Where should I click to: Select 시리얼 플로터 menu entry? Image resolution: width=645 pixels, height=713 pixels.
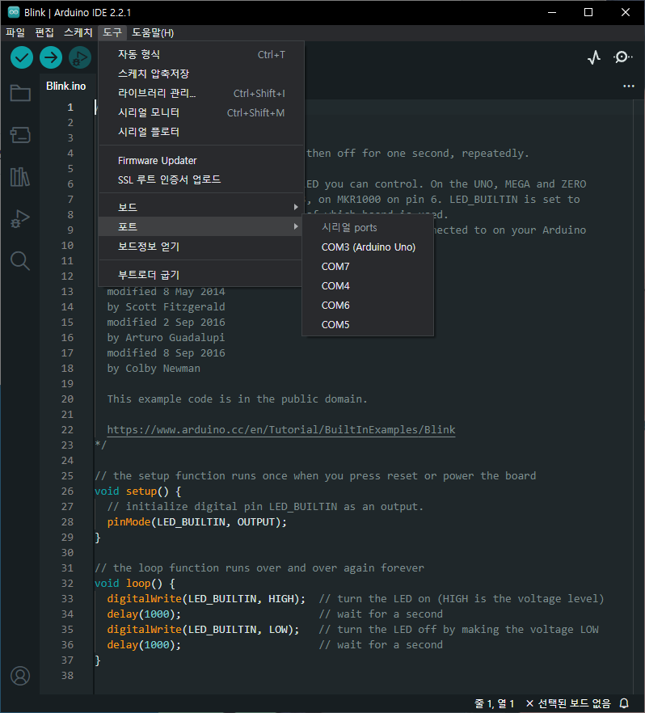point(201,132)
